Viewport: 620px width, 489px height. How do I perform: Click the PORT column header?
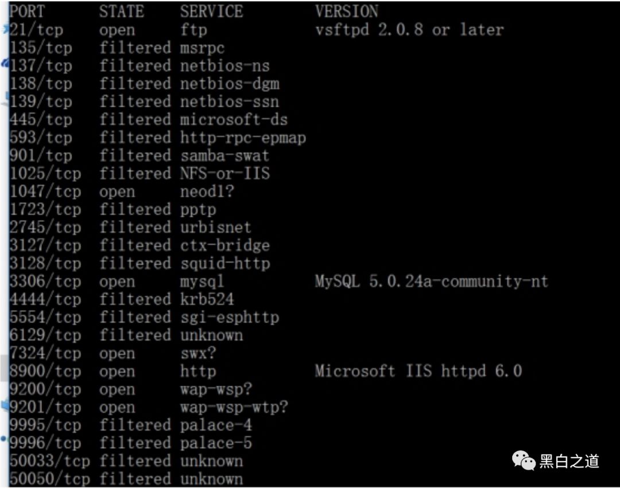[27, 11]
